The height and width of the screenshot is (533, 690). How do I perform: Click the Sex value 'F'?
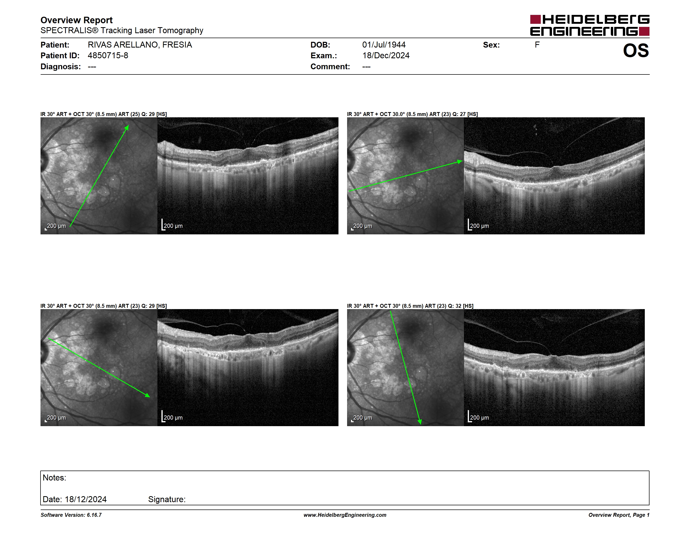click(537, 45)
